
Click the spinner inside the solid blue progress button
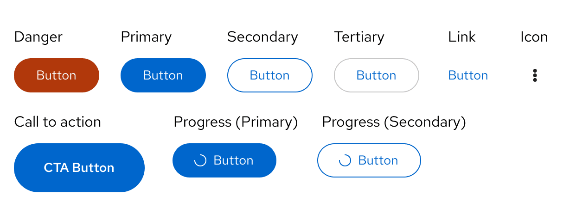click(200, 160)
